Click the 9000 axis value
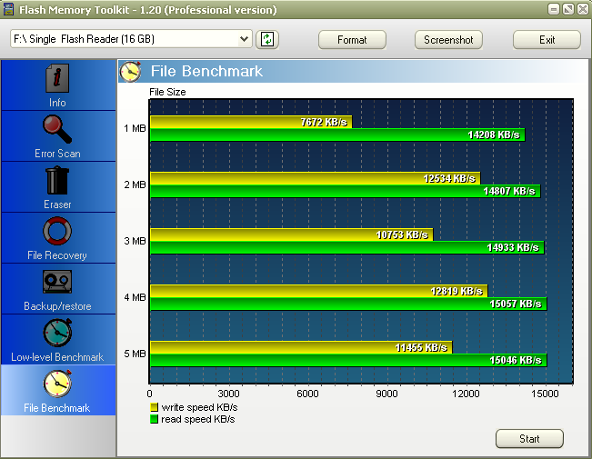 click(386, 394)
